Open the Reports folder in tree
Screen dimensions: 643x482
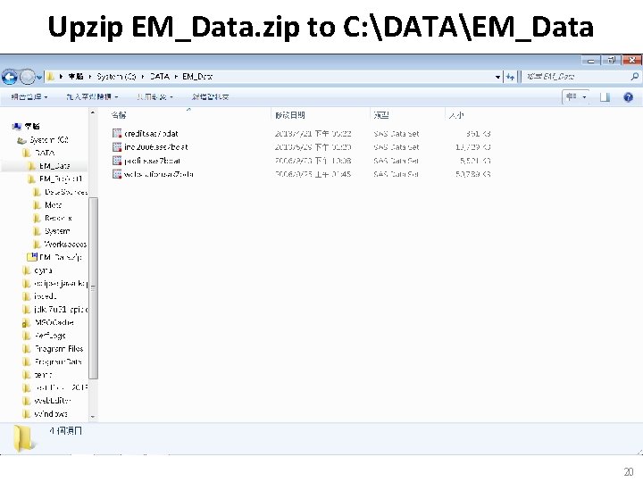click(x=58, y=218)
